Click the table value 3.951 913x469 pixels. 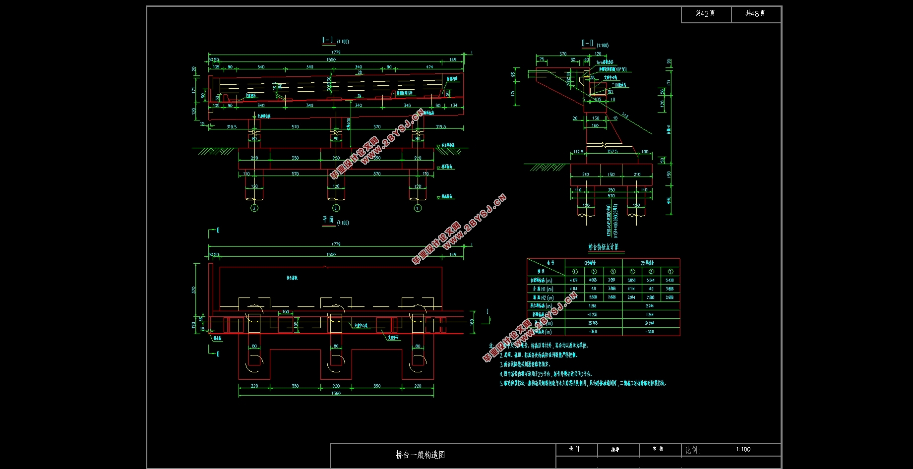612,280
